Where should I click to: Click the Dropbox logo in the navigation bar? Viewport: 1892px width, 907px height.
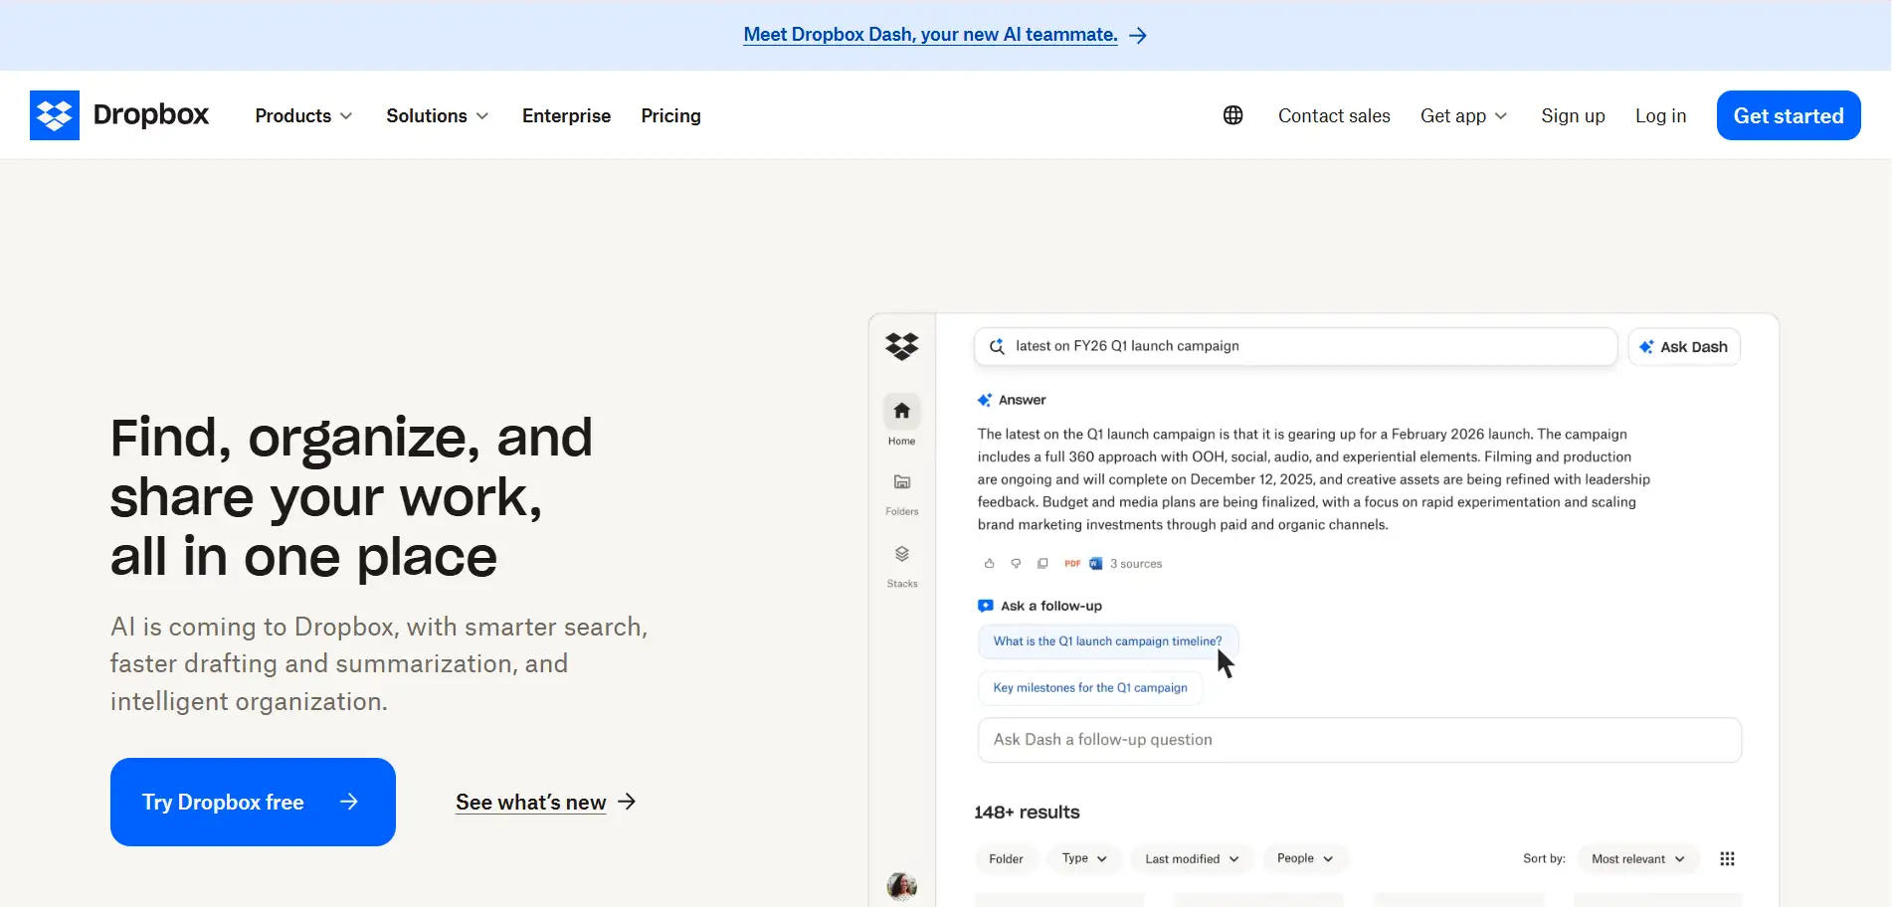(119, 114)
